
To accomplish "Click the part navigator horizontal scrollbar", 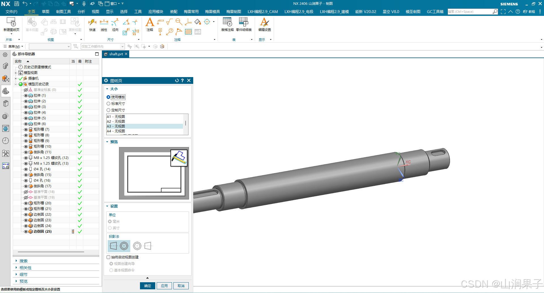I will 51,252.
